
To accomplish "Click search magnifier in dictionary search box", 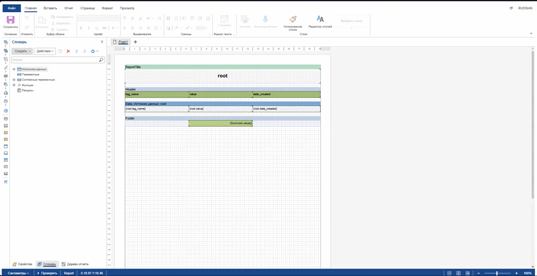I will click(101, 60).
